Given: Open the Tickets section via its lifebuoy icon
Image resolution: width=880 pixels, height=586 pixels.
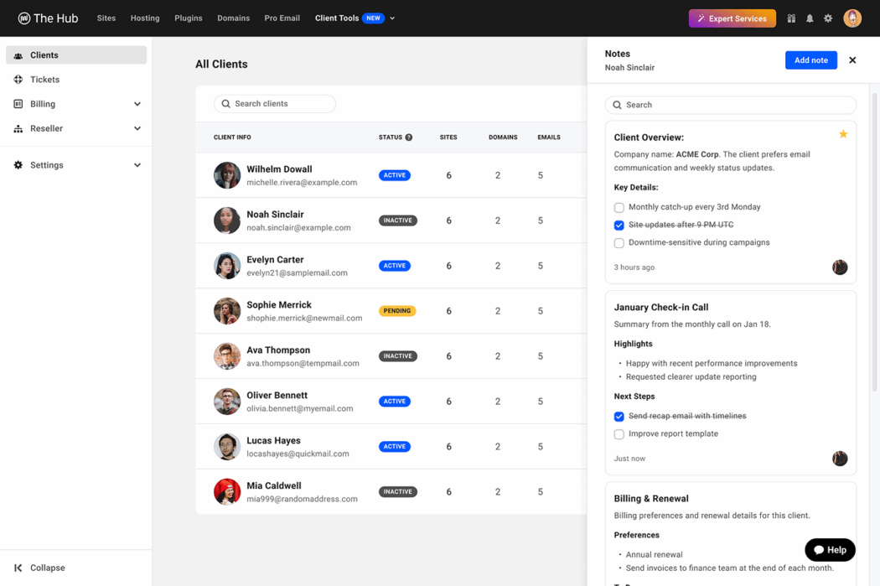Looking at the screenshot, I should [x=18, y=79].
